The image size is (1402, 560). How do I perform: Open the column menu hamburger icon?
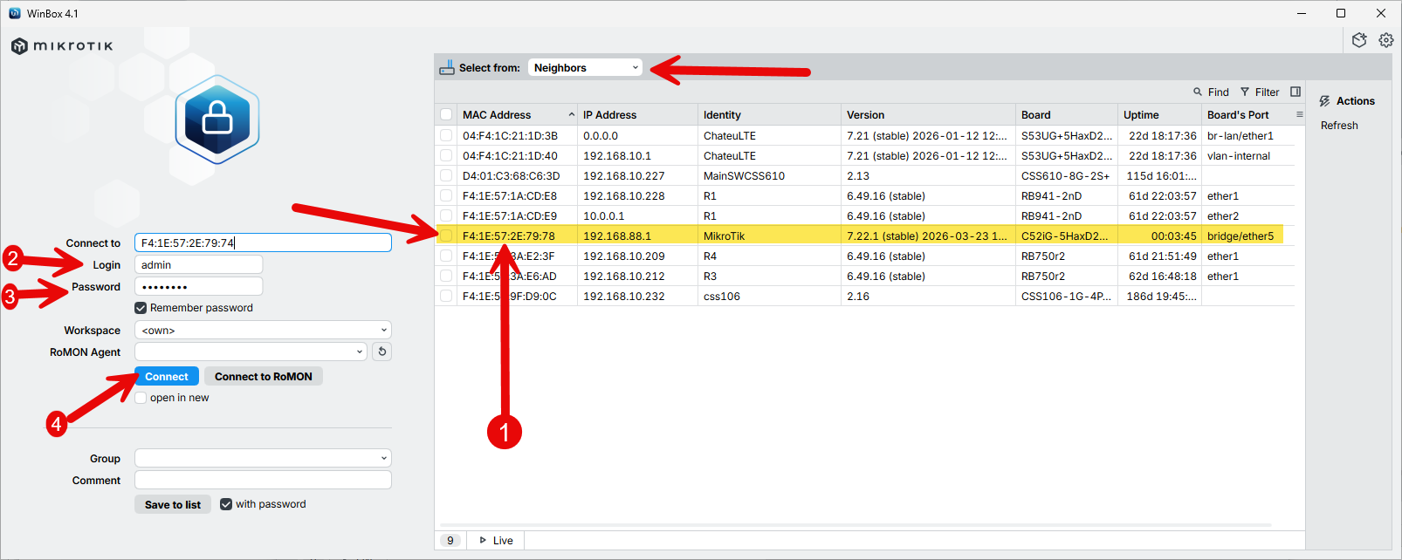1299,114
